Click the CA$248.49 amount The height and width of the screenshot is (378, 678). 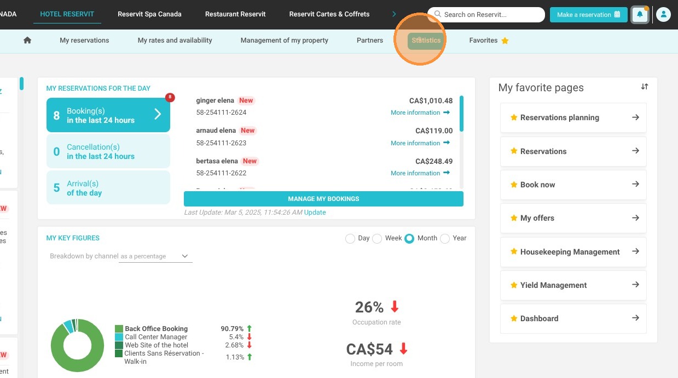pos(434,161)
